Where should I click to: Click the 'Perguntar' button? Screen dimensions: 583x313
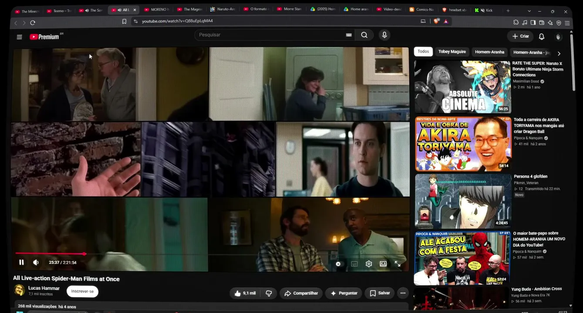pos(344,293)
